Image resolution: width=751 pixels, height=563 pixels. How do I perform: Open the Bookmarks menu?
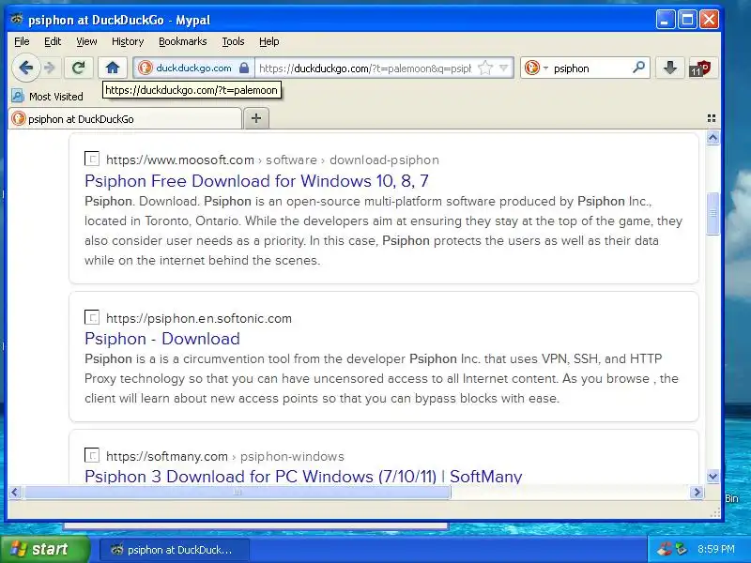[x=183, y=41]
